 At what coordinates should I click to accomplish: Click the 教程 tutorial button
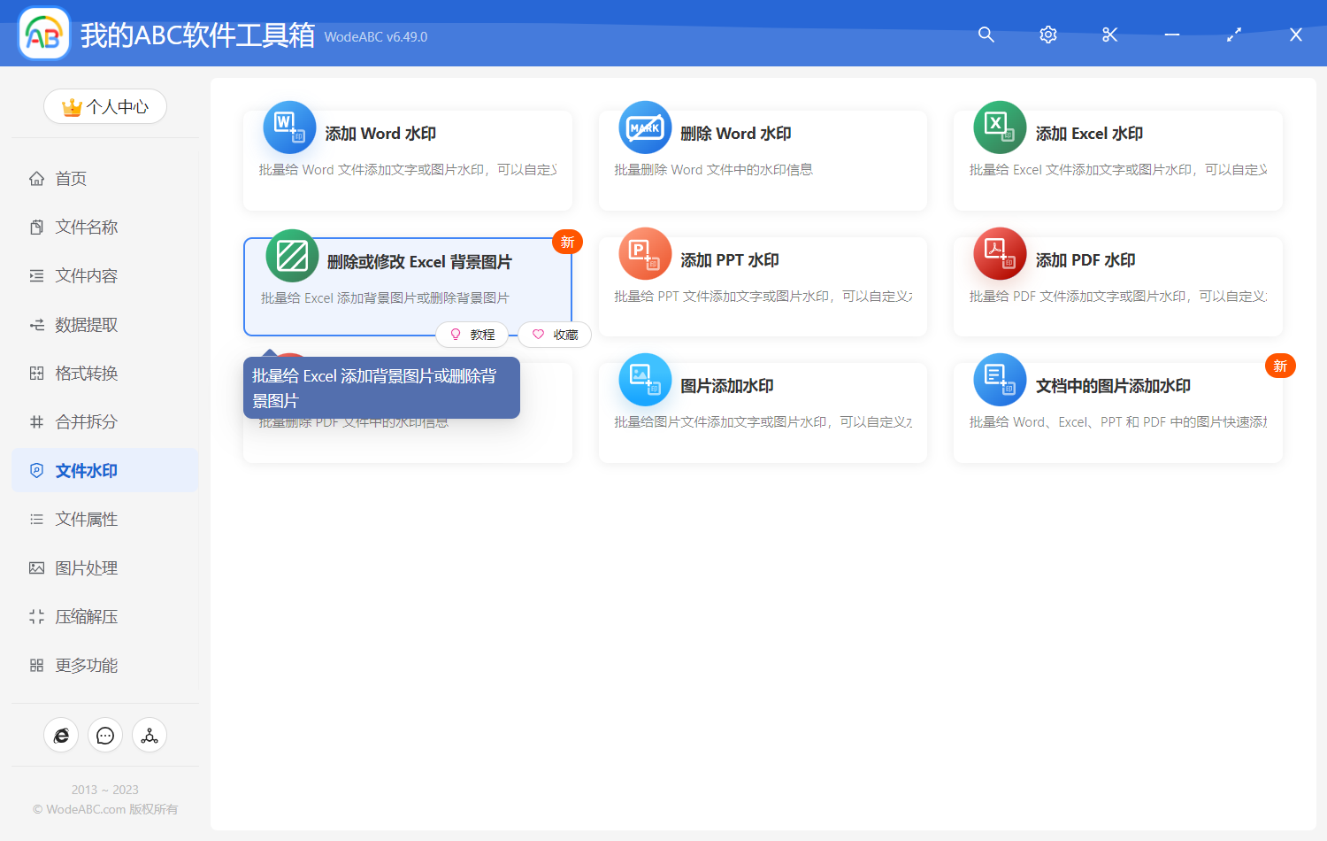(x=473, y=335)
